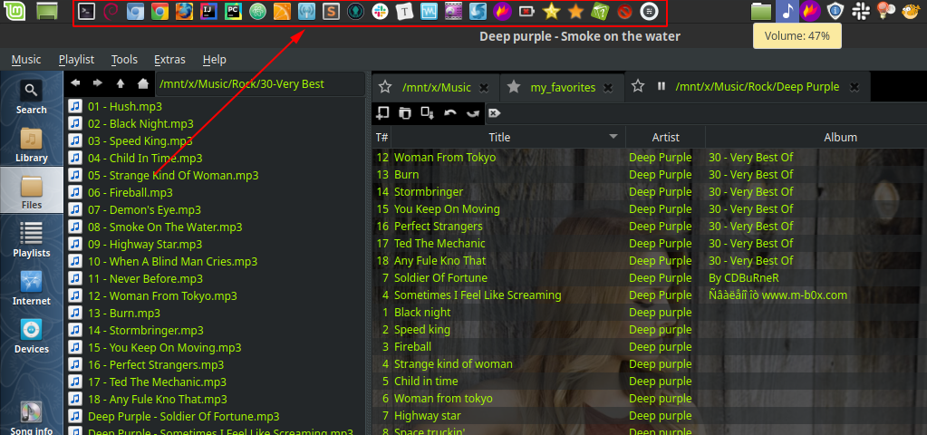This screenshot has width=927, height=435.
Task: Switch to the my_favorites tab
Action: point(563,87)
